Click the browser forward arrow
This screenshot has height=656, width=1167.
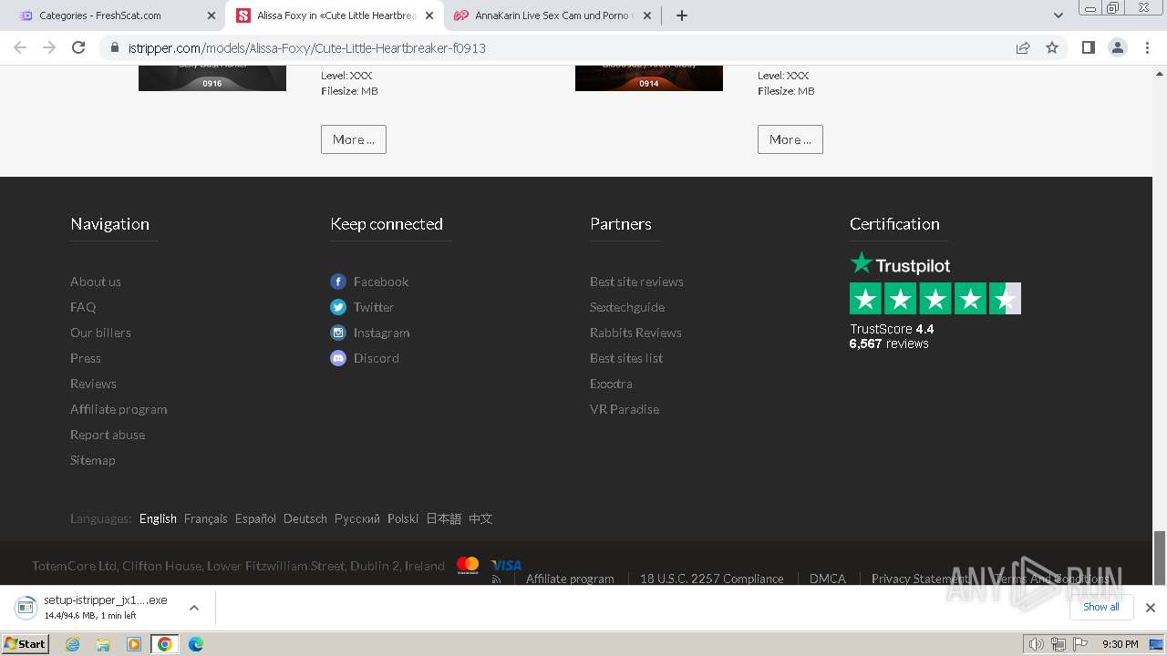(49, 47)
